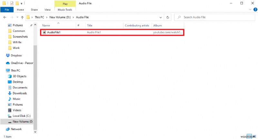Viewport: 258px width, 139px height.
Task: Click the Music note icon
Action: [x=10, y=99]
